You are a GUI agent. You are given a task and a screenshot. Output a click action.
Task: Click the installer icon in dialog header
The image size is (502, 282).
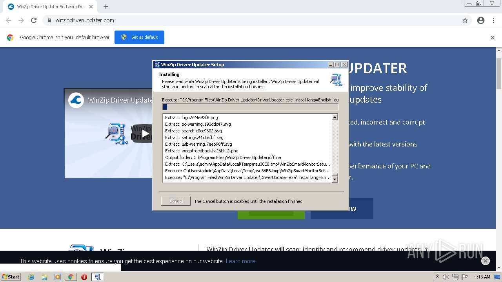point(336,80)
